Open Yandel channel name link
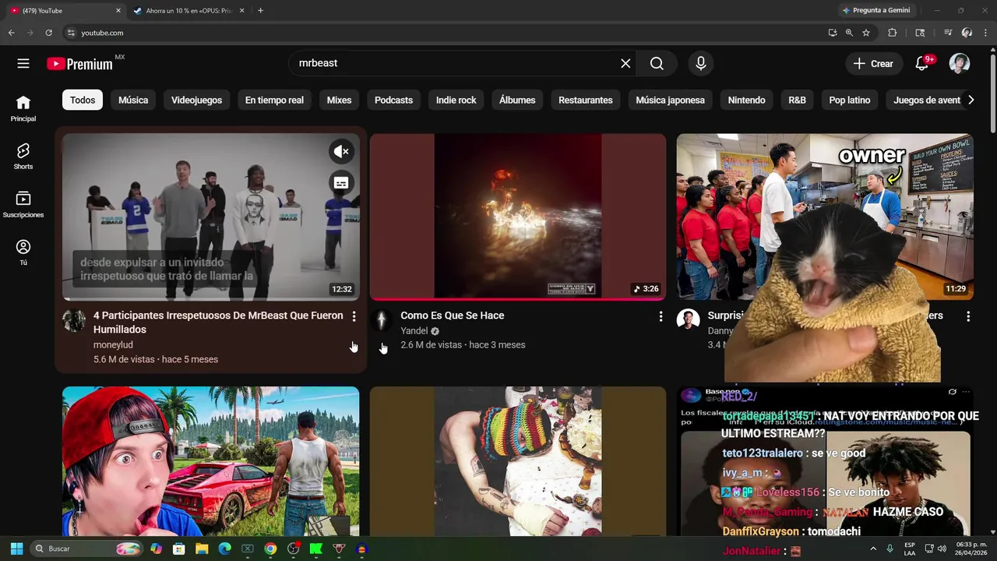This screenshot has width=997, height=561. 414,331
